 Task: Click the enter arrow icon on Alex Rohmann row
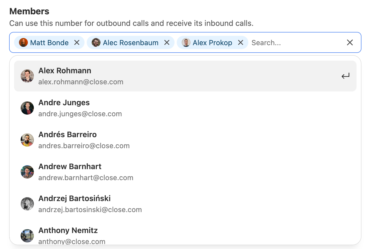point(345,76)
